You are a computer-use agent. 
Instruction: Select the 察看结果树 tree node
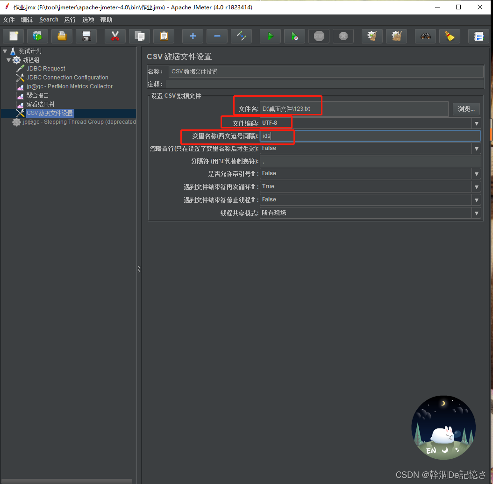[40, 104]
